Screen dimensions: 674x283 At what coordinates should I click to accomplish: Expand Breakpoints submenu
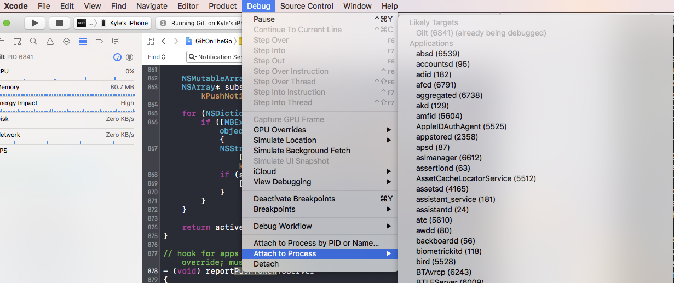(320, 209)
